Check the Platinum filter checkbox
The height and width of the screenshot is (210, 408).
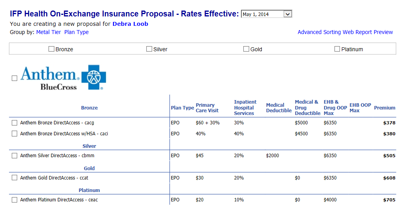pyautogui.click(x=337, y=49)
